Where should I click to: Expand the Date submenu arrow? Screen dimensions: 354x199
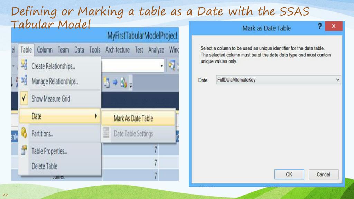pos(96,116)
